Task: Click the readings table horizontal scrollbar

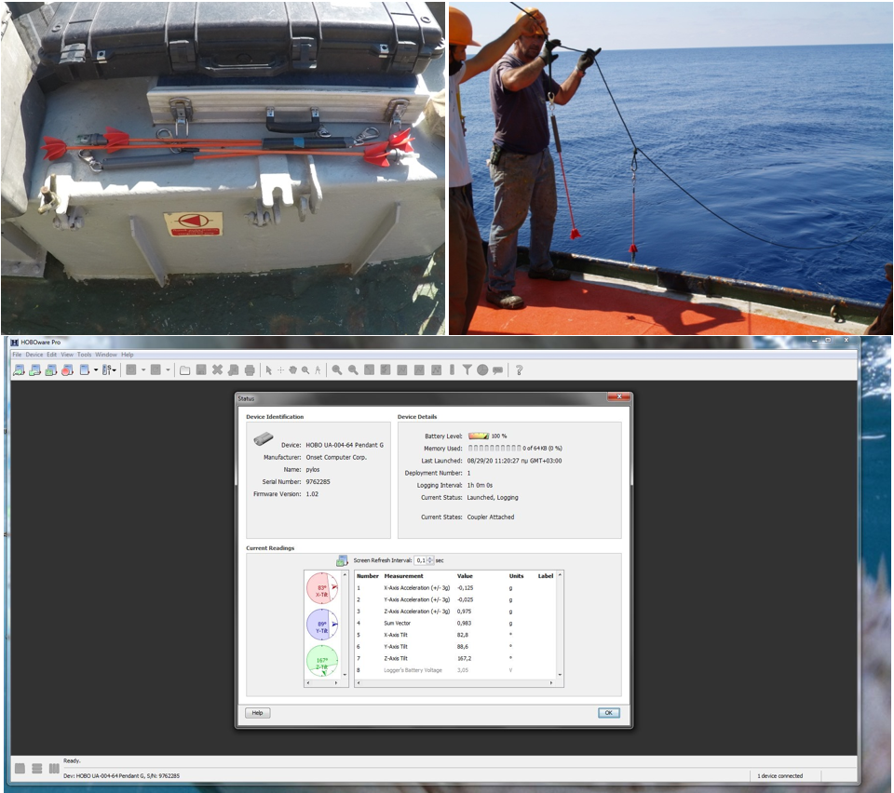Action: (455, 682)
